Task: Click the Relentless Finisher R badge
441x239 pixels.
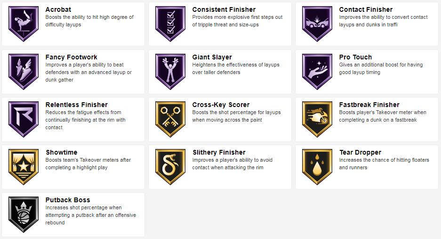Action: pos(24,119)
